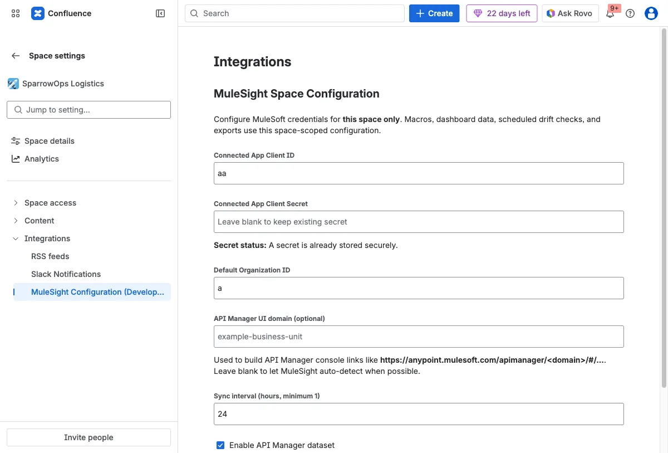The height and width of the screenshot is (453, 668).
Task: Collapse the left sidebar panel
Action: (160, 13)
